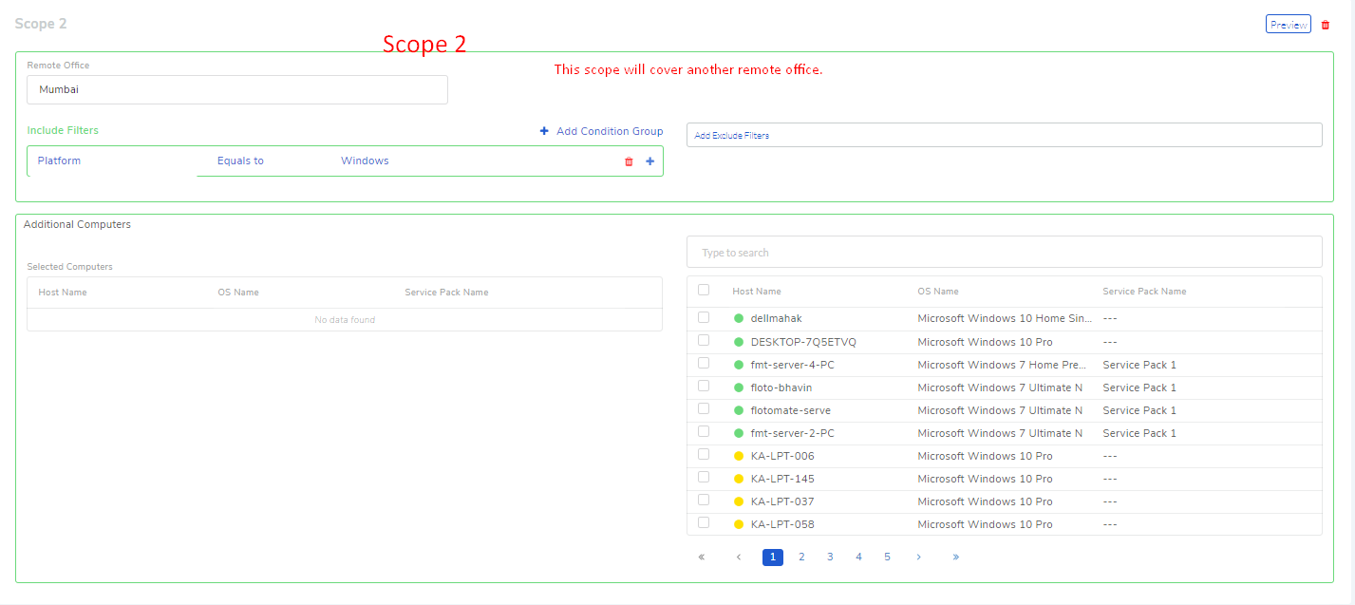Tick the select-all checkbox in table header
The width and height of the screenshot is (1355, 605).
click(x=704, y=291)
